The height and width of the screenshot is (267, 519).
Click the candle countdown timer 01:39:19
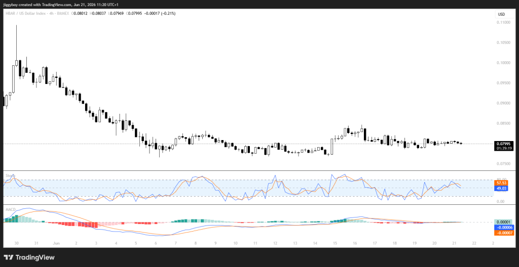tap(503, 148)
